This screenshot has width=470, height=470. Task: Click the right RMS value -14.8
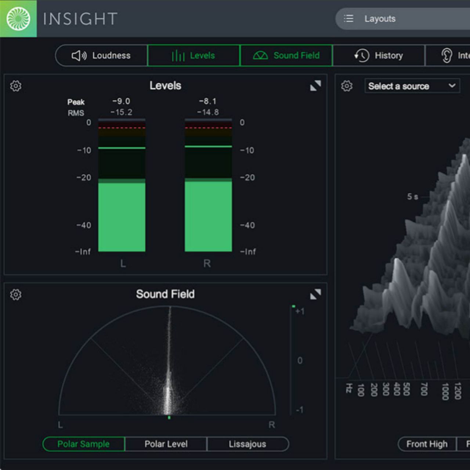(208, 112)
